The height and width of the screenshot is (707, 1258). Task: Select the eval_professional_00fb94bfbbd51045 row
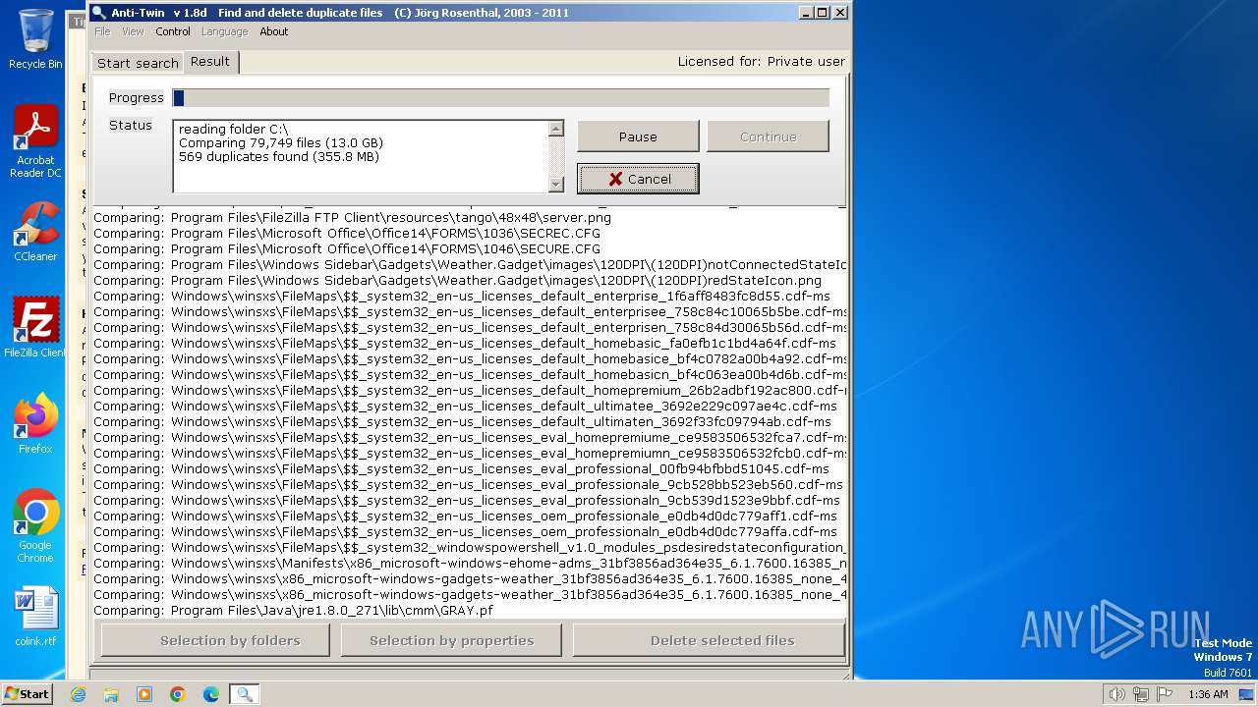pos(469,469)
